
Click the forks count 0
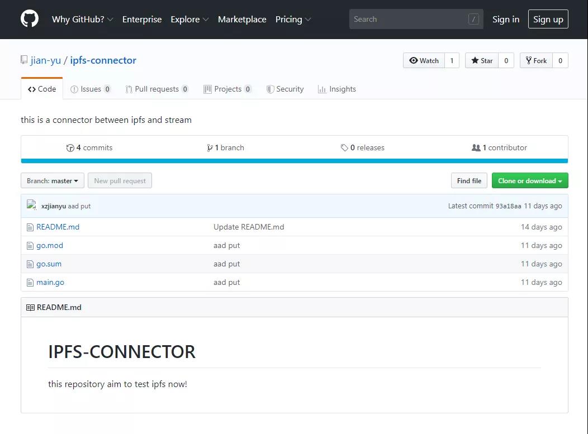click(x=560, y=60)
